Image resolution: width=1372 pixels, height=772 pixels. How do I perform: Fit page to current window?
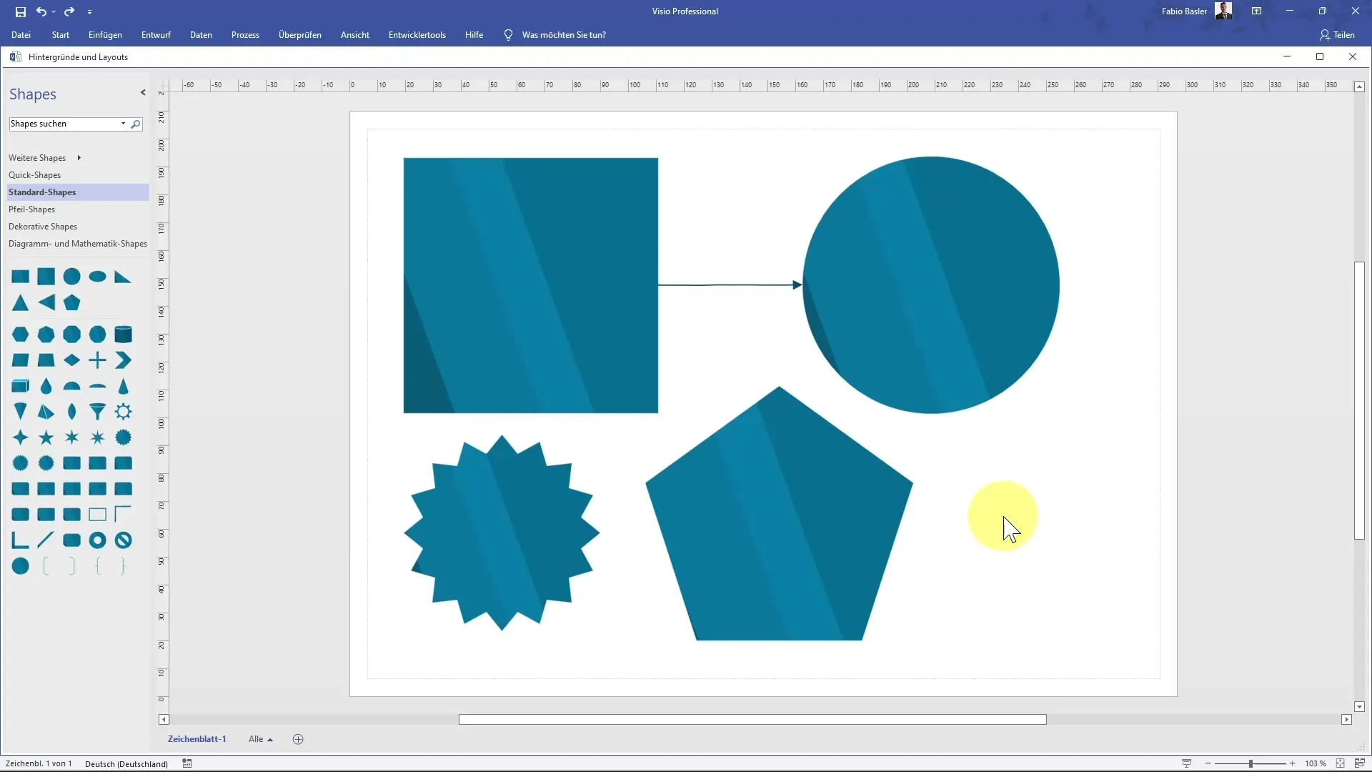click(1341, 763)
